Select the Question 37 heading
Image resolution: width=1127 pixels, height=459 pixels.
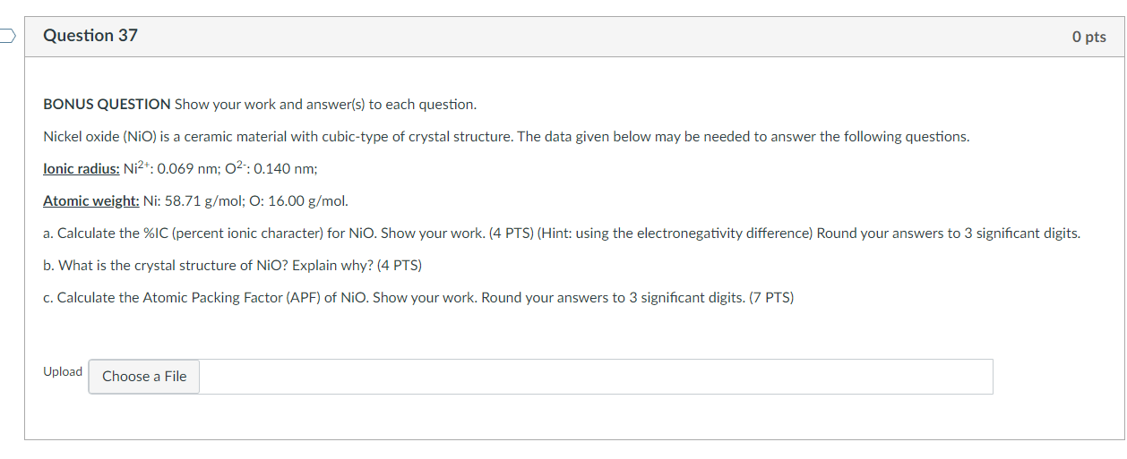(x=90, y=36)
